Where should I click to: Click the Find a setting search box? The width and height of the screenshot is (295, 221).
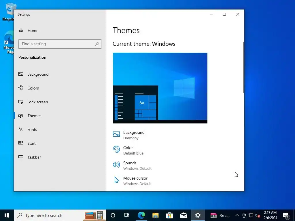pos(60,44)
